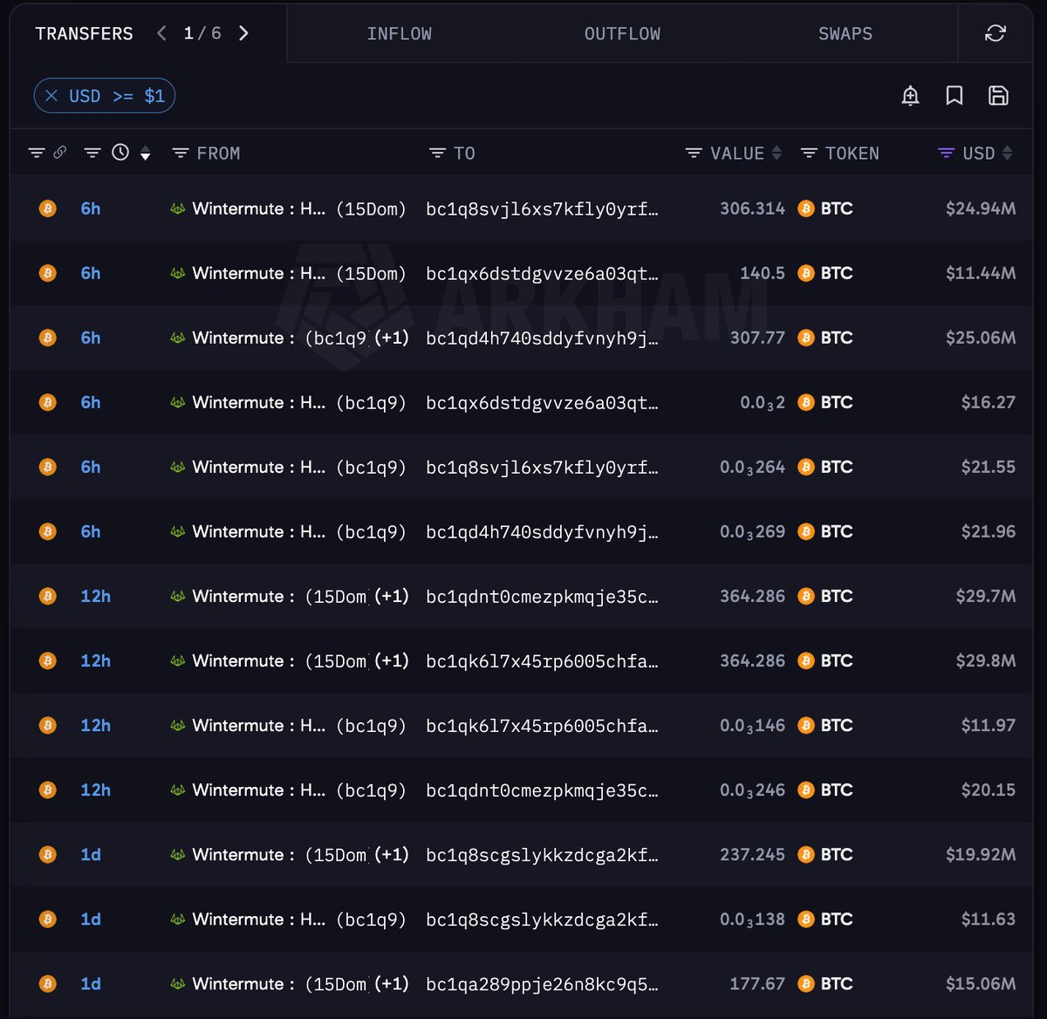Viewport: 1047px width, 1019px height.
Task: Select the $19.92M USD amount
Action: [x=981, y=854]
